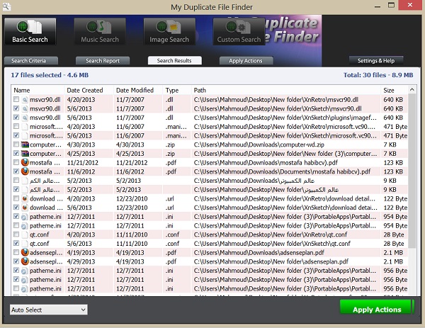Check the XnRetro msvcr90.dll checkbox
The width and height of the screenshot is (425, 328).
point(16,99)
